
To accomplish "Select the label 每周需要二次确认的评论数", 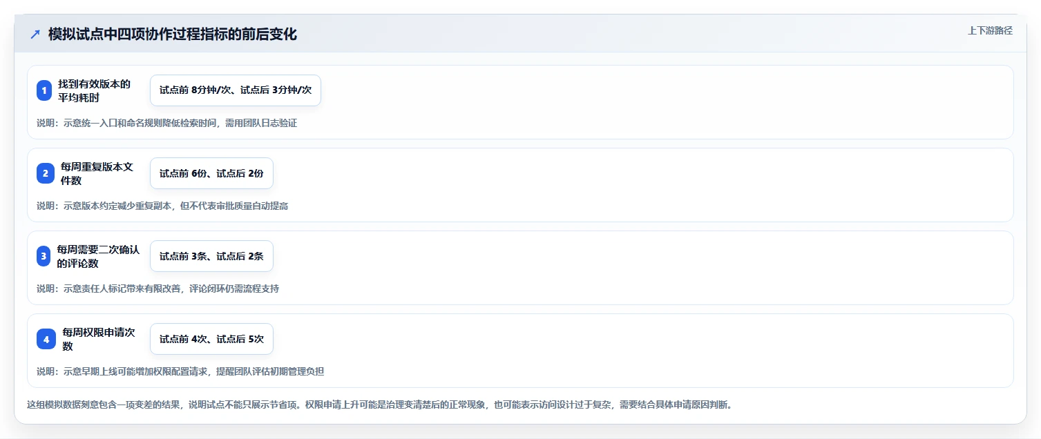I will (x=98, y=256).
